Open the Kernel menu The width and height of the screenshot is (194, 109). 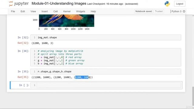67,12
